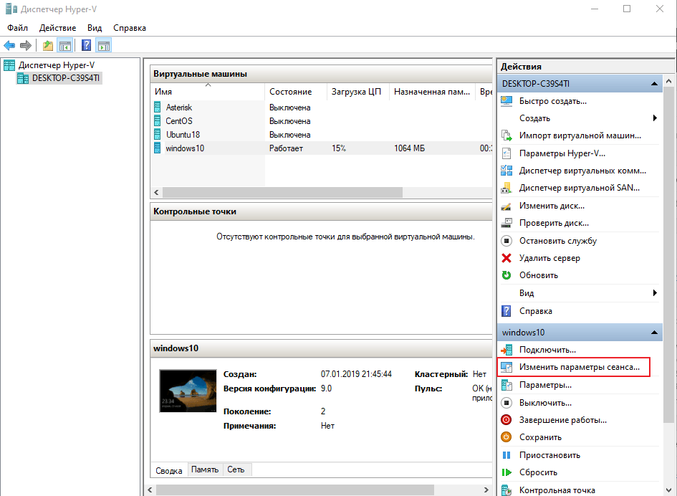Click the back arrow toolbar icon
Image resolution: width=677 pixels, height=496 pixels.
tap(10, 46)
